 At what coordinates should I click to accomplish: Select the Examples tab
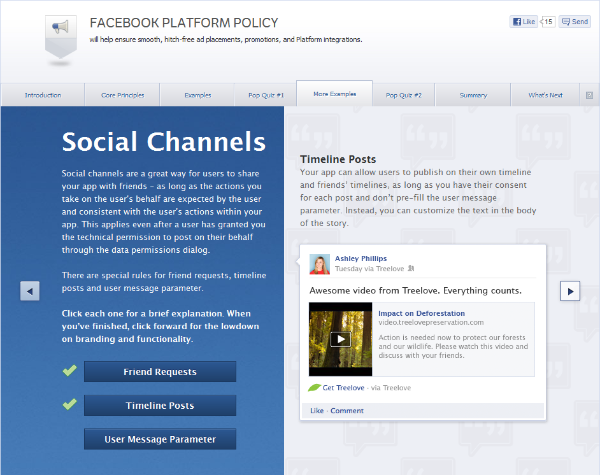[x=197, y=95]
